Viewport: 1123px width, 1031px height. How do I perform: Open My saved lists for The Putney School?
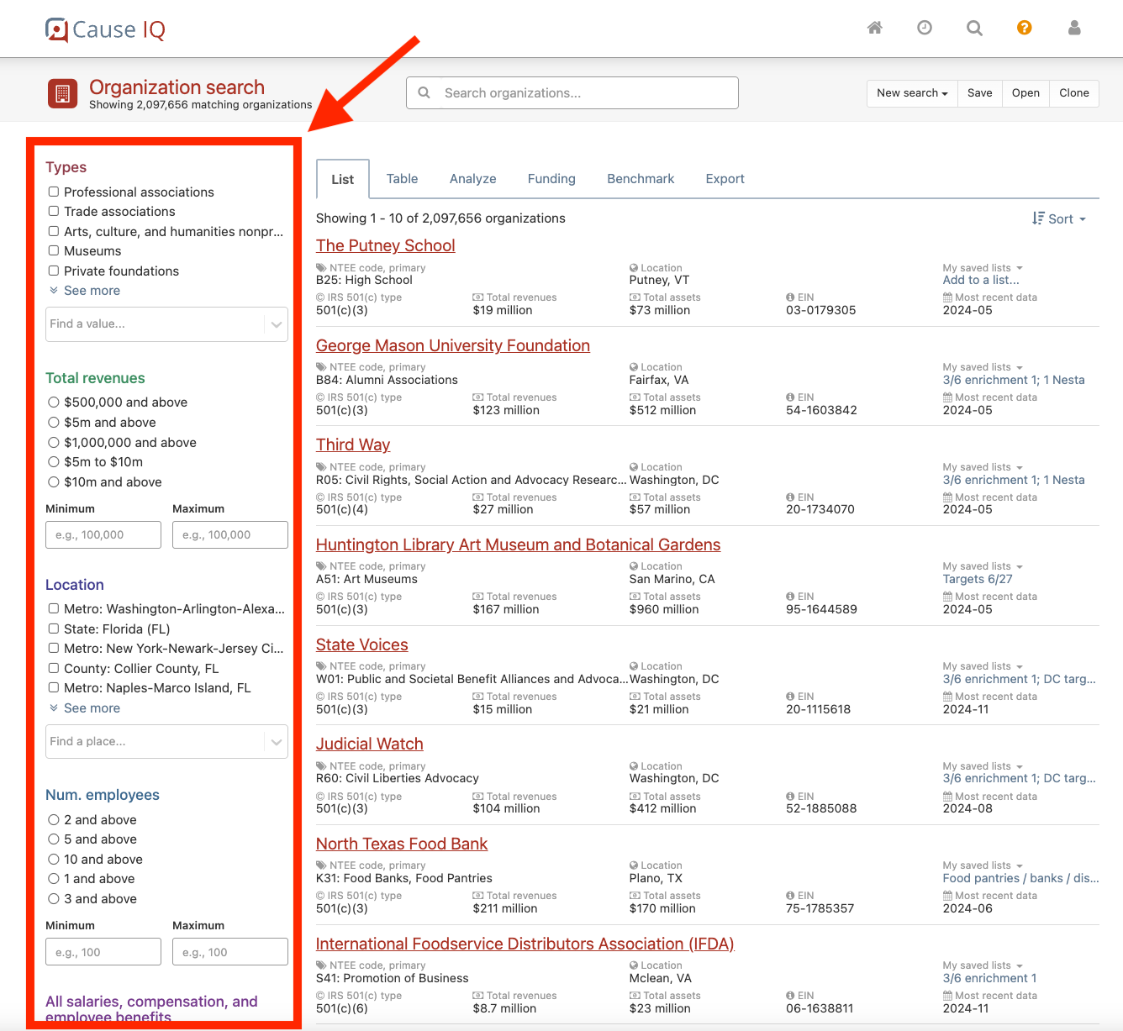(983, 268)
